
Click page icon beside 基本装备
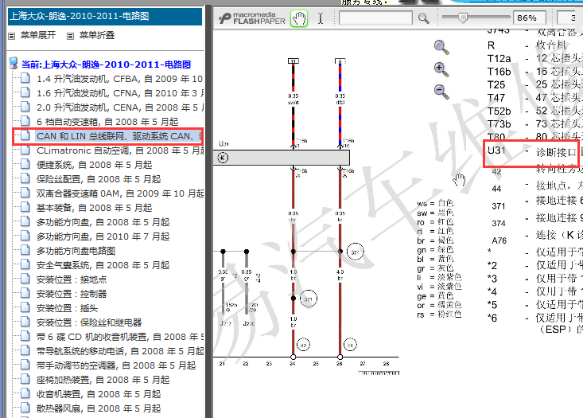click(x=25, y=207)
